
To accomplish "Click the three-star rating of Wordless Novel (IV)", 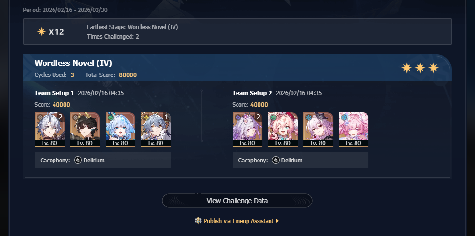I will (420, 68).
